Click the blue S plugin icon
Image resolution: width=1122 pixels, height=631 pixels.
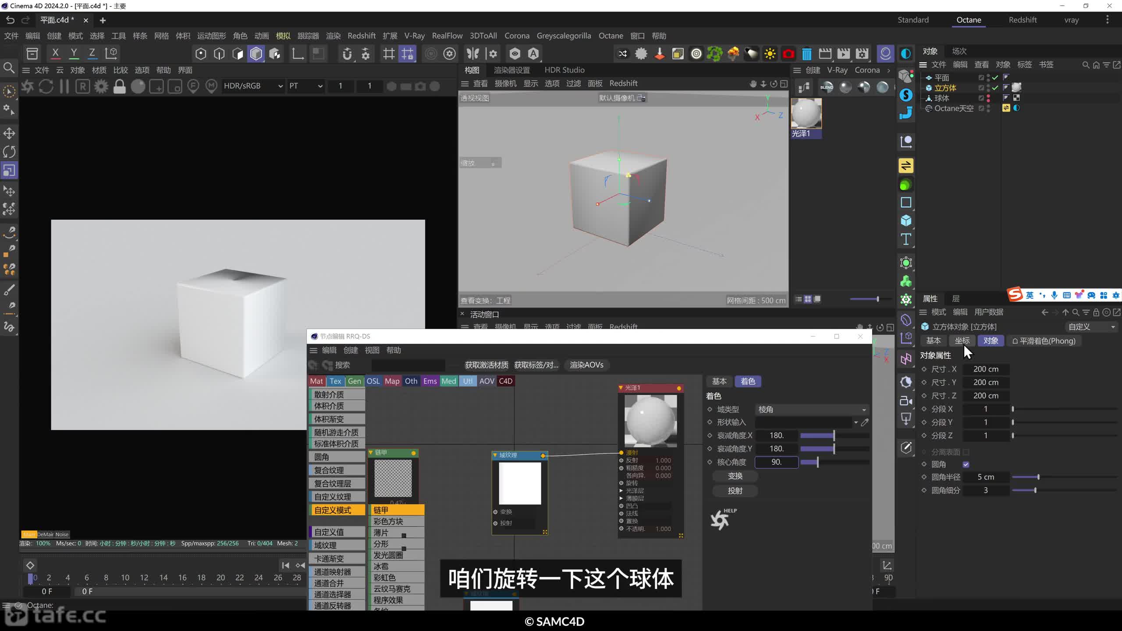tap(906, 95)
